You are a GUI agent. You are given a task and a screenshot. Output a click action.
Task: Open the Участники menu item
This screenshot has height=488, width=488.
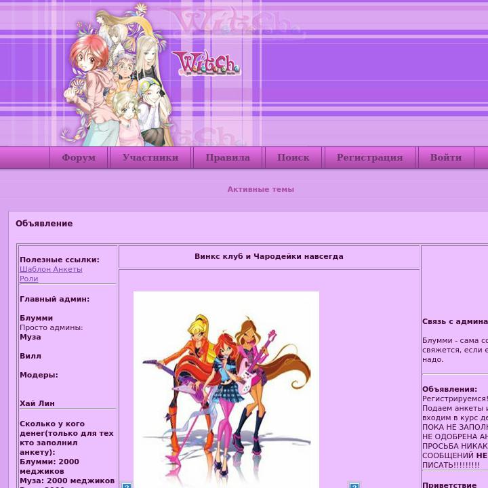click(150, 157)
